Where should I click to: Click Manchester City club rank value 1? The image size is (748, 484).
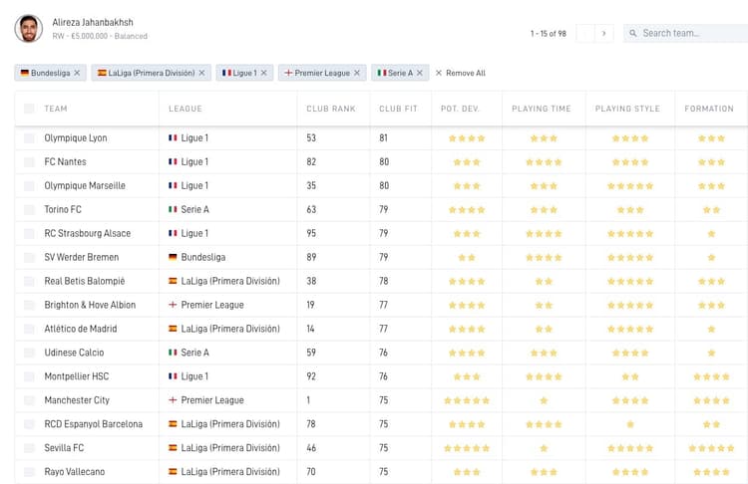tap(308, 400)
